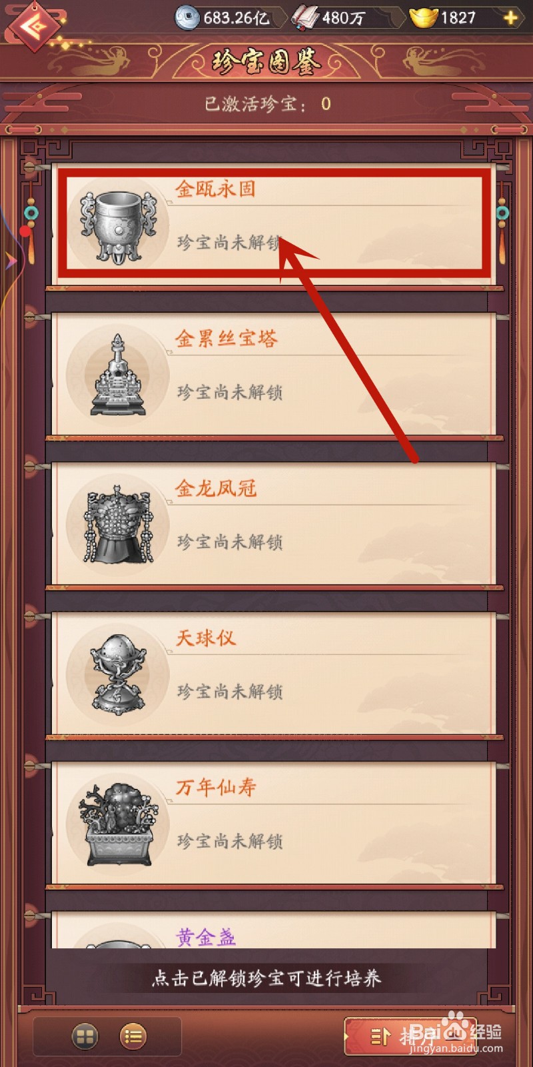Screen dimensions: 533x1067
Task: Tap the book resource 480万 icon
Action: pos(305,18)
